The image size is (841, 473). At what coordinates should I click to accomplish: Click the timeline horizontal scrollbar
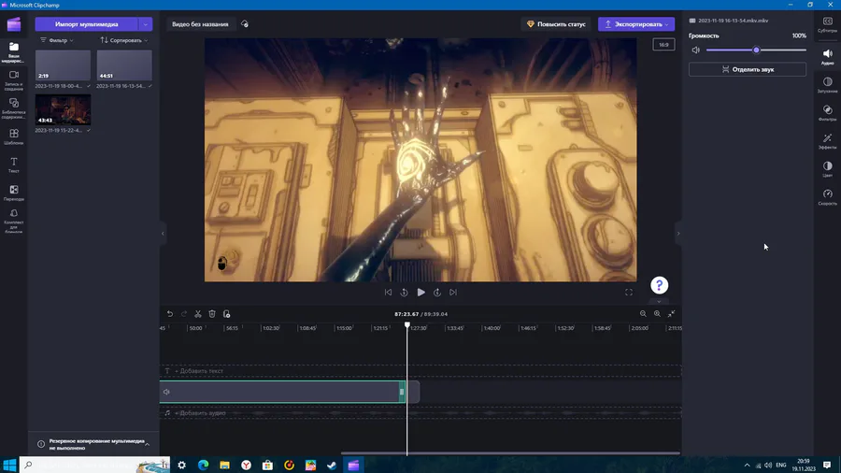510,453
